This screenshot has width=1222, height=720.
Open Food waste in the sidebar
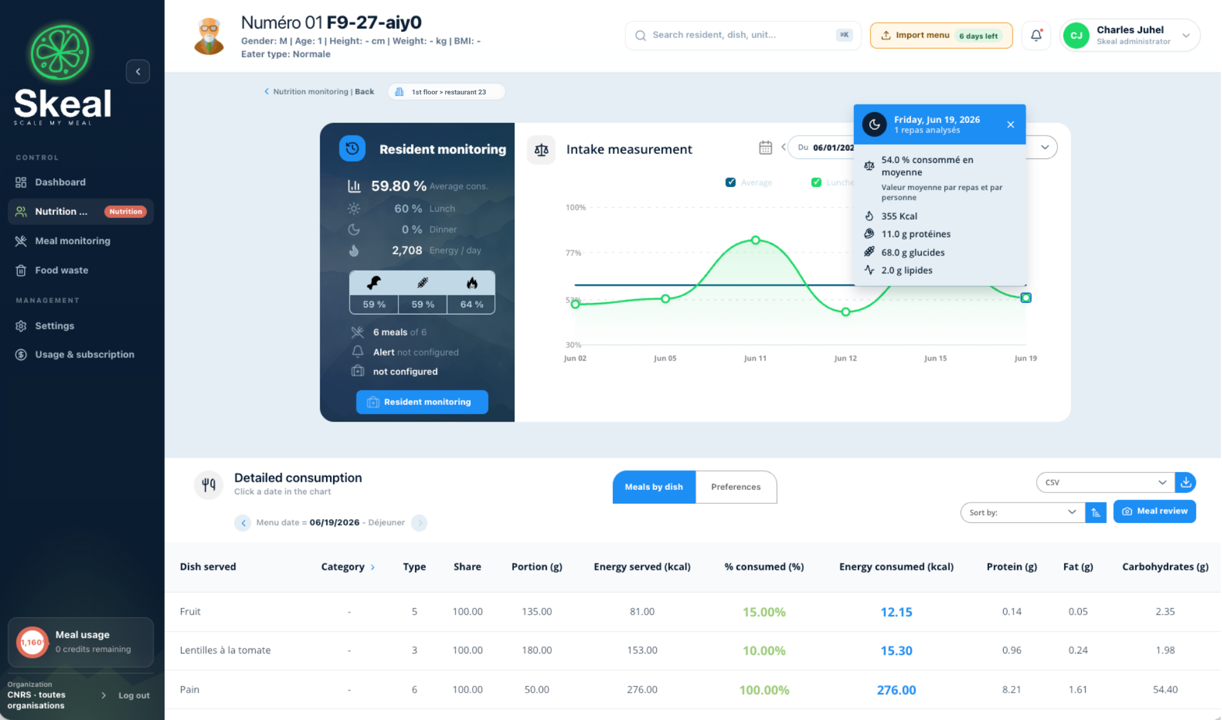81,271
